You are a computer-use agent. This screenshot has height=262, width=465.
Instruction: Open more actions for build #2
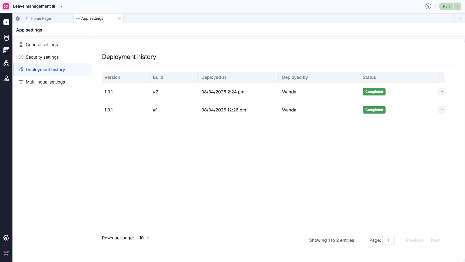click(x=441, y=92)
